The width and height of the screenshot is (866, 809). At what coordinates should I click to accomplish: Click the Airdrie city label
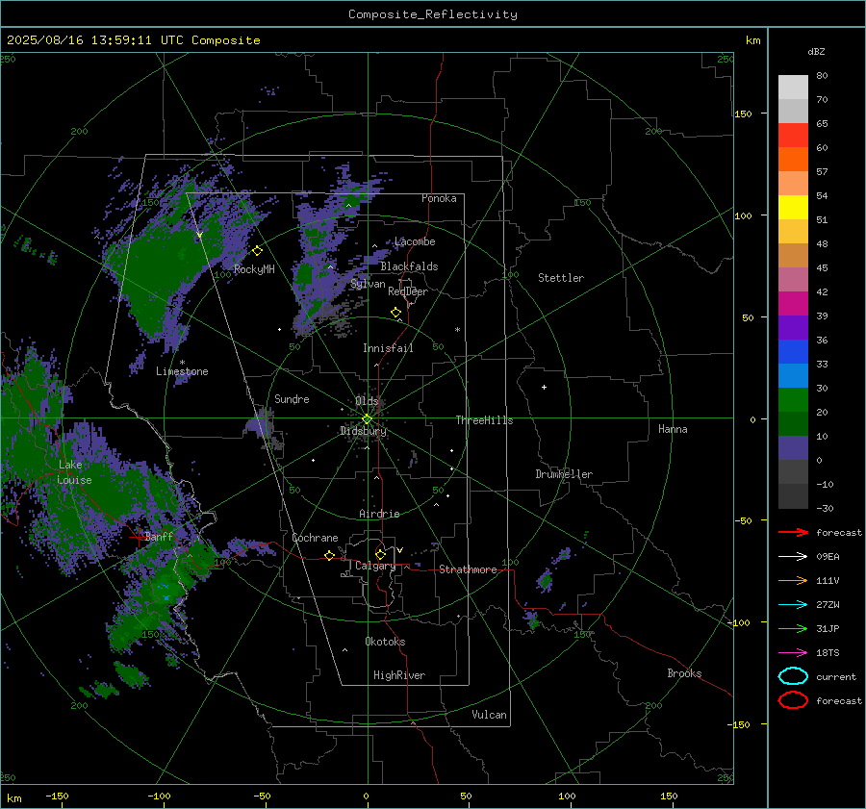379,514
